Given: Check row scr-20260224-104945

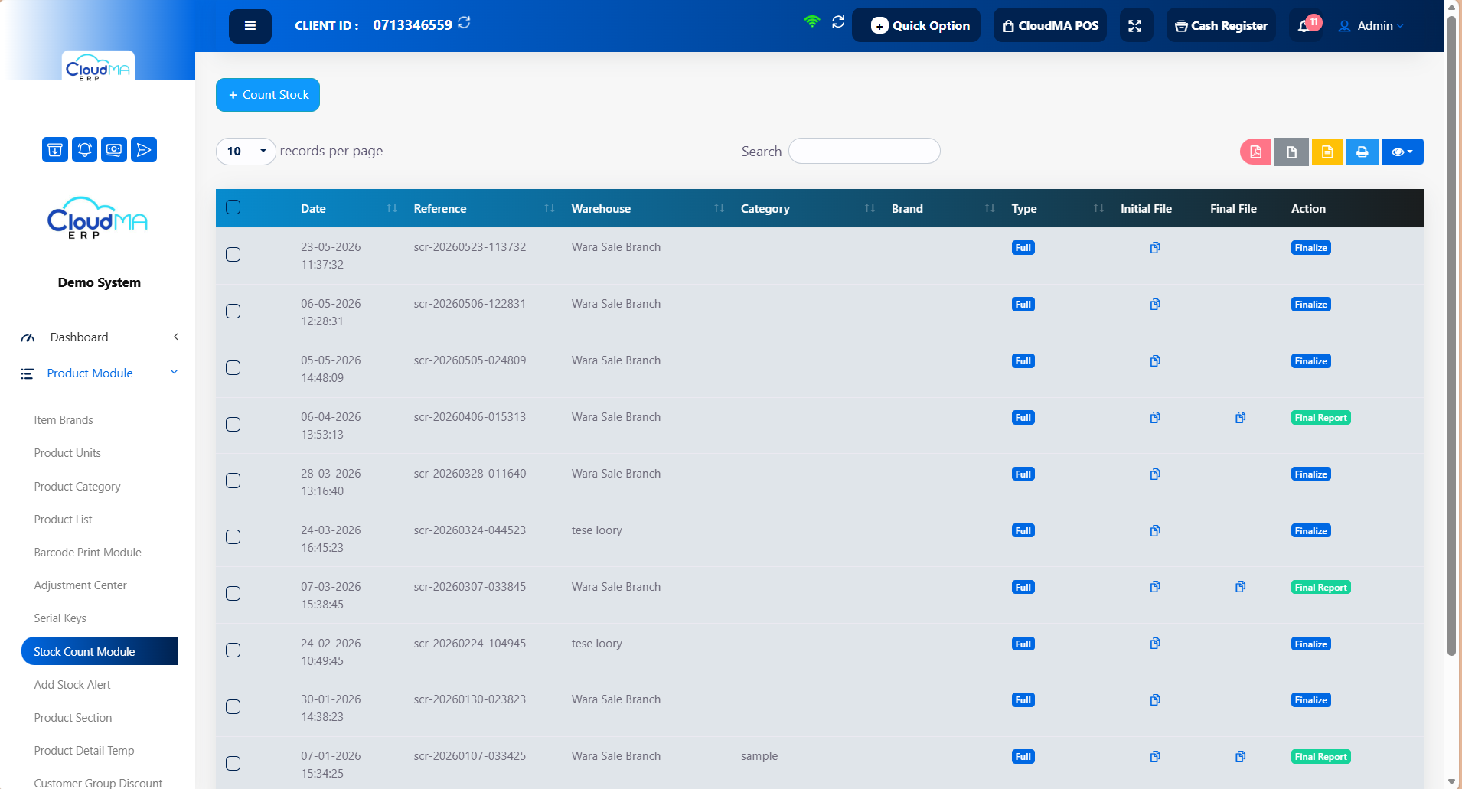Looking at the screenshot, I should click(x=233, y=650).
